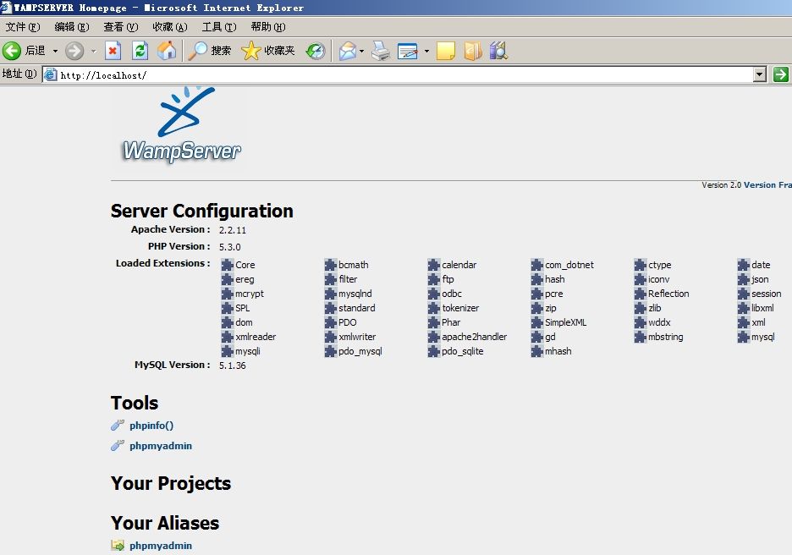Click the tokenizer extension text
This screenshot has width=792, height=555.
click(x=460, y=308)
